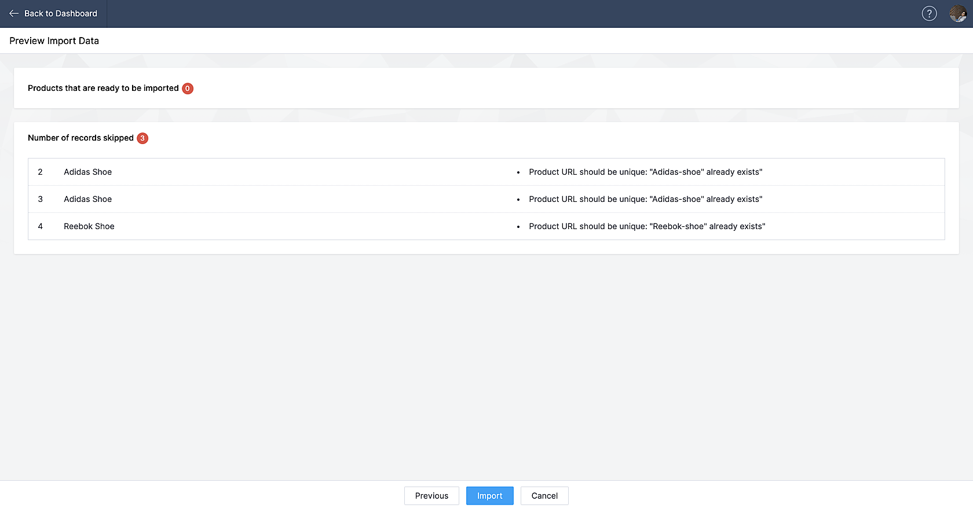This screenshot has height=508, width=973.
Task: Click row number 4 in skipped list
Action: point(41,226)
